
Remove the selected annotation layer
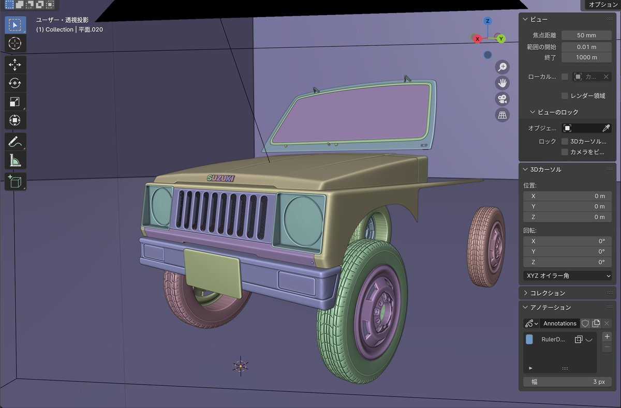tap(608, 347)
